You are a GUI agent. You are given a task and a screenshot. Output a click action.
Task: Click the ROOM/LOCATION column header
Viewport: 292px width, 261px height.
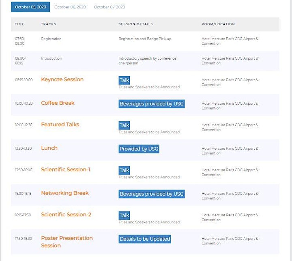click(218, 24)
